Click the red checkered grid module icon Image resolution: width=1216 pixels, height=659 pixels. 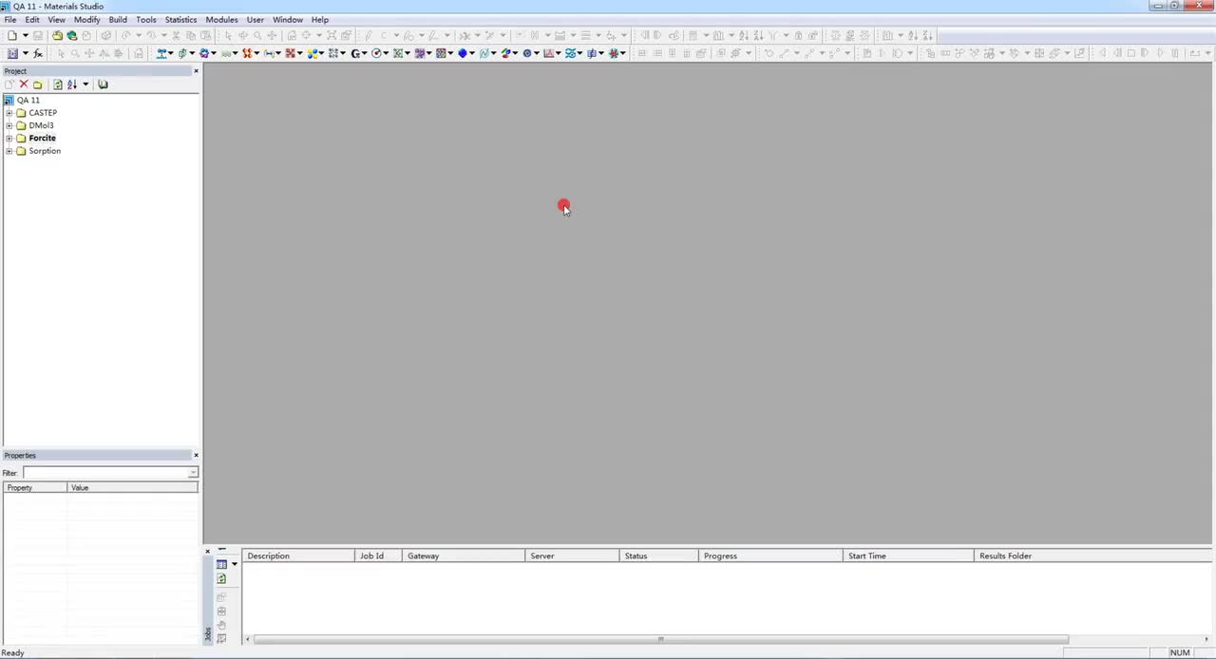290,53
